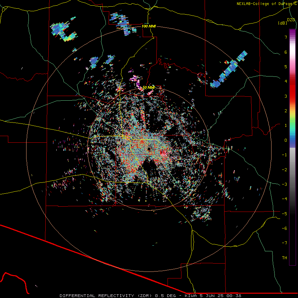298x298 pixels.
Task: Click the '50 NMI' range ring label
Action: pyautogui.click(x=149, y=87)
